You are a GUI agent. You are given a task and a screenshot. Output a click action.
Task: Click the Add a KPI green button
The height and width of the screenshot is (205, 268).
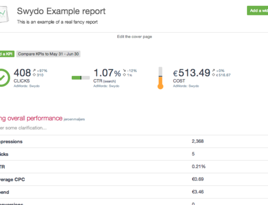tap(7, 54)
